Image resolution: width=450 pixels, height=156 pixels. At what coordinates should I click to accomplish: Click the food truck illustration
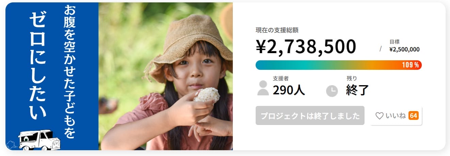point(39,140)
